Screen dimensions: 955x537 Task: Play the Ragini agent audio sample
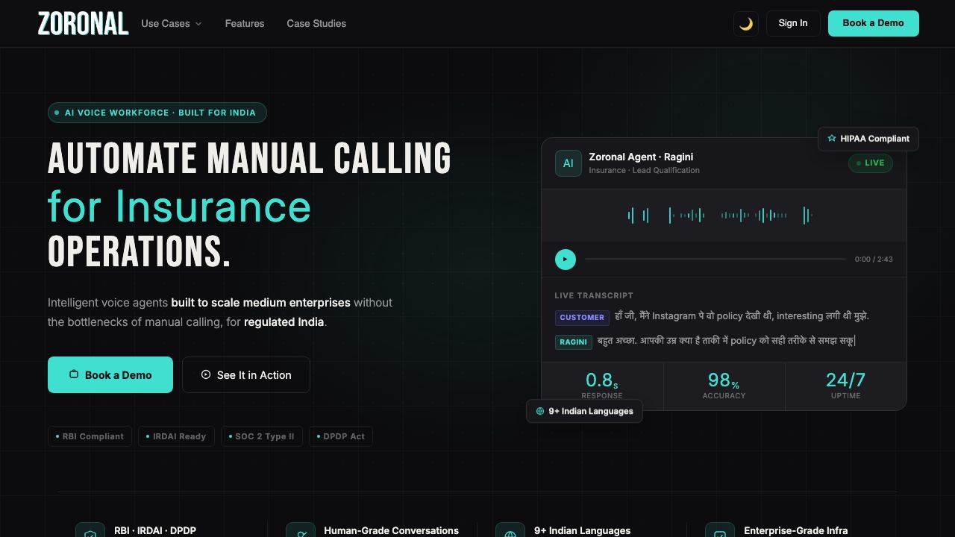[566, 260]
